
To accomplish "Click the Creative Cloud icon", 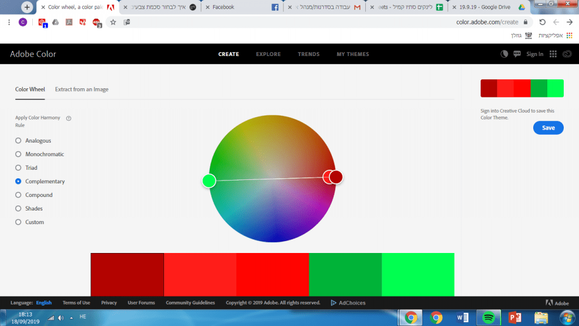I will pyautogui.click(x=567, y=54).
